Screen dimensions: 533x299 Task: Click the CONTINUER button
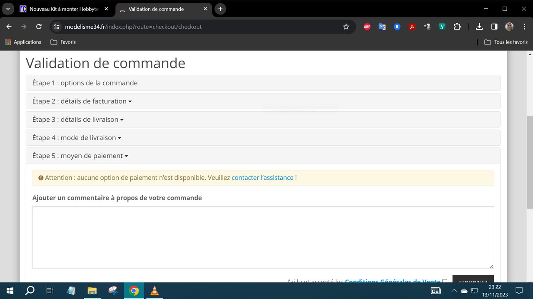pos(473,281)
